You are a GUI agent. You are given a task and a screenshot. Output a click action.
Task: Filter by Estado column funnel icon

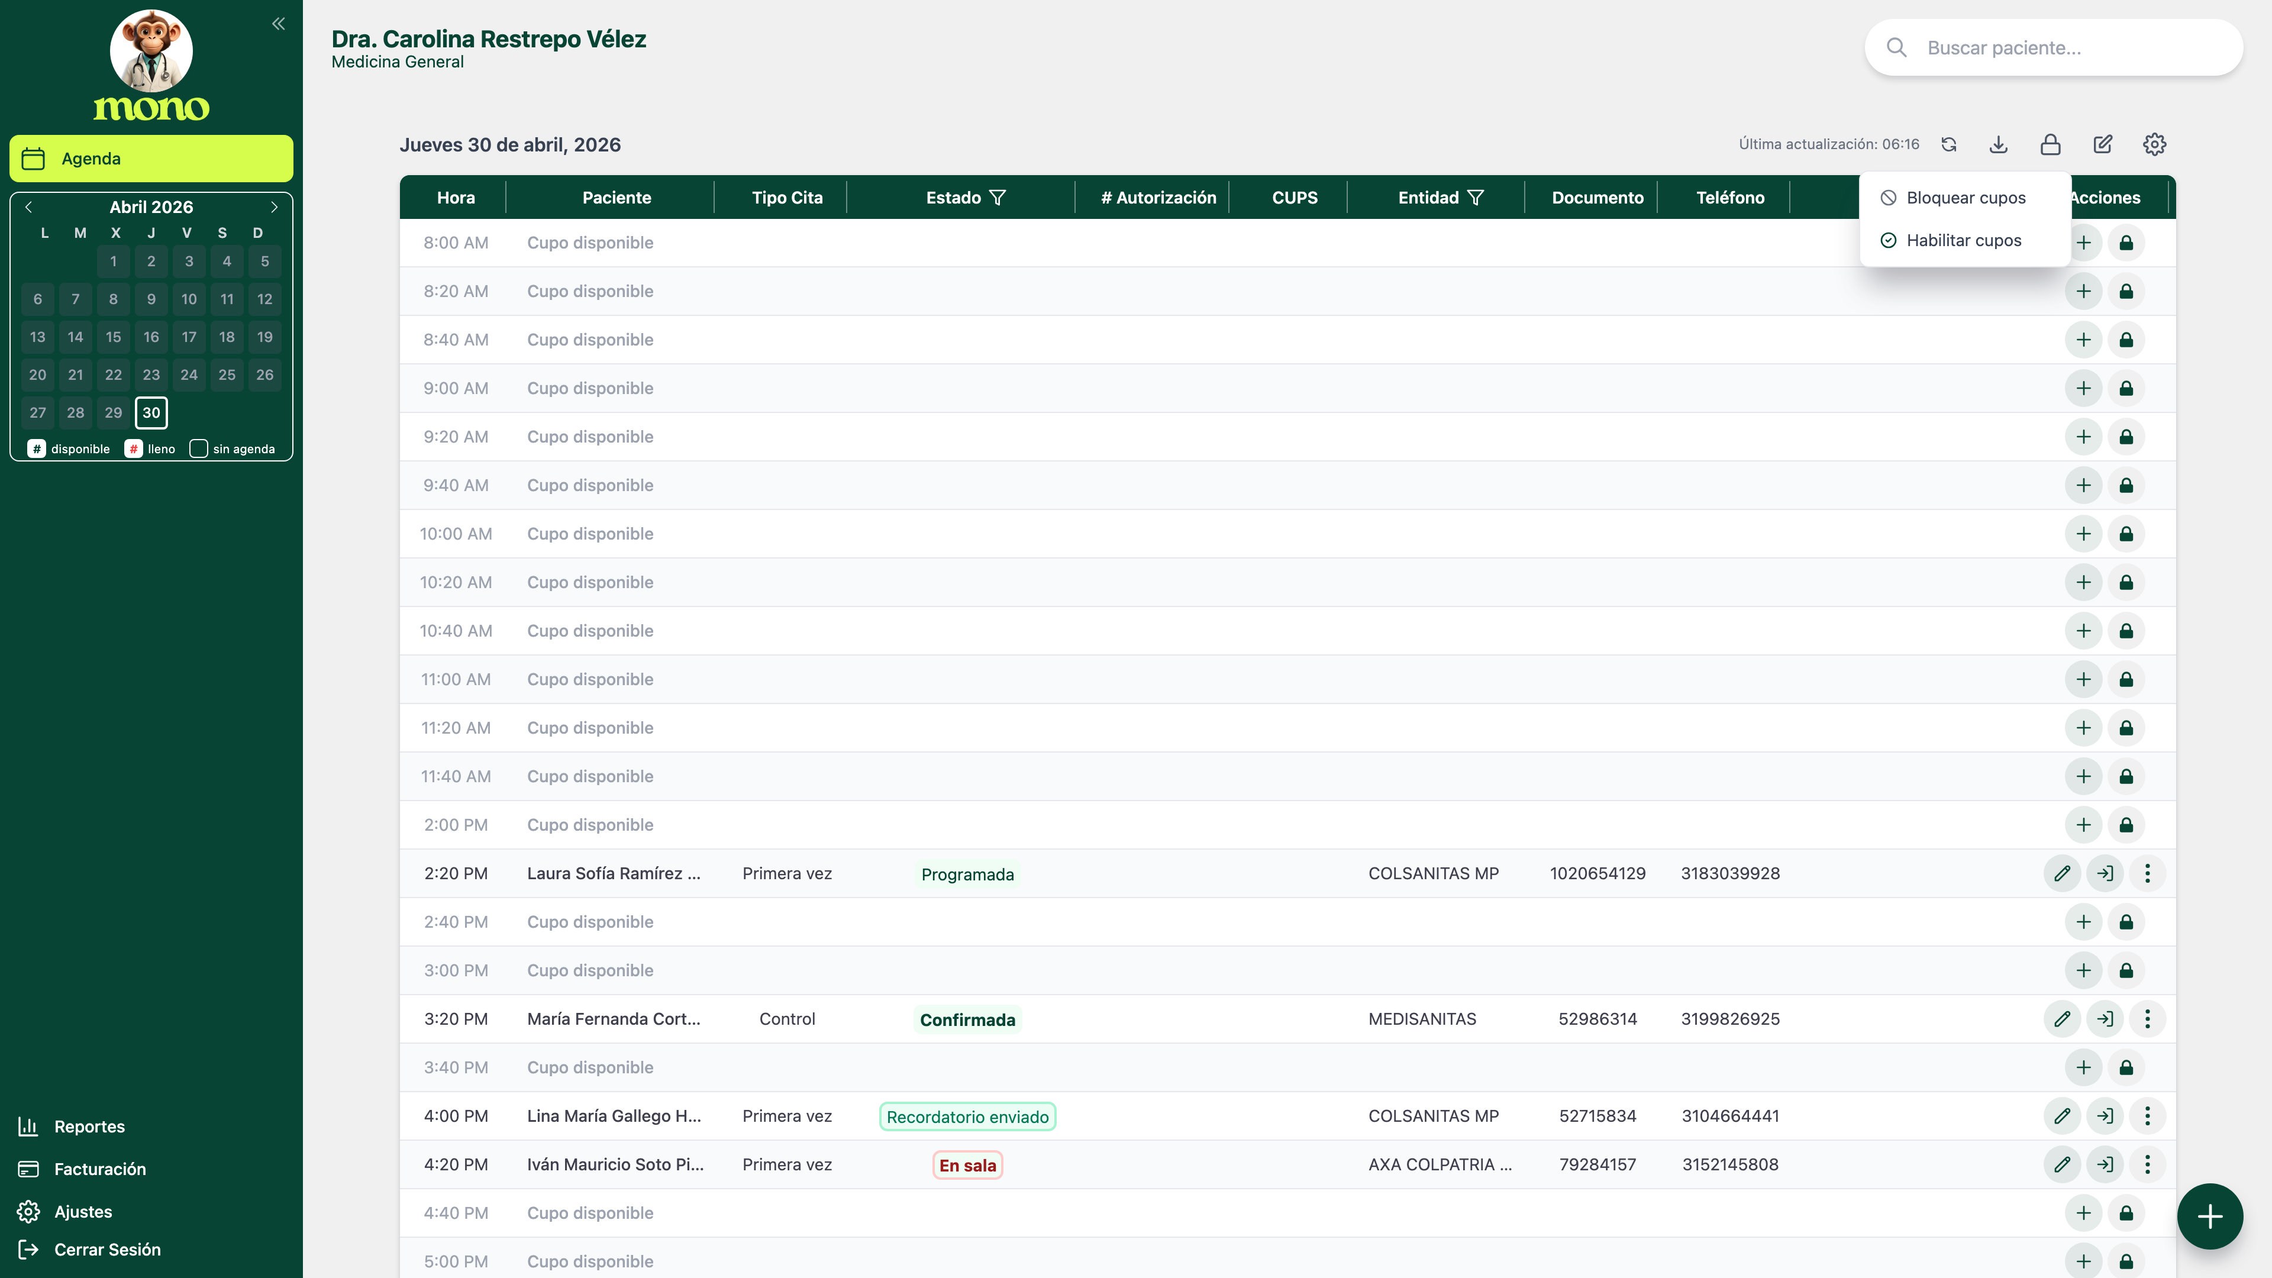998,198
